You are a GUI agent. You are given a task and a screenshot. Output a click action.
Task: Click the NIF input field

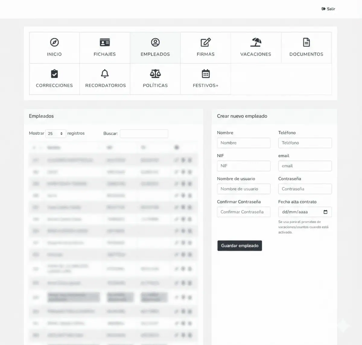pyautogui.click(x=243, y=166)
